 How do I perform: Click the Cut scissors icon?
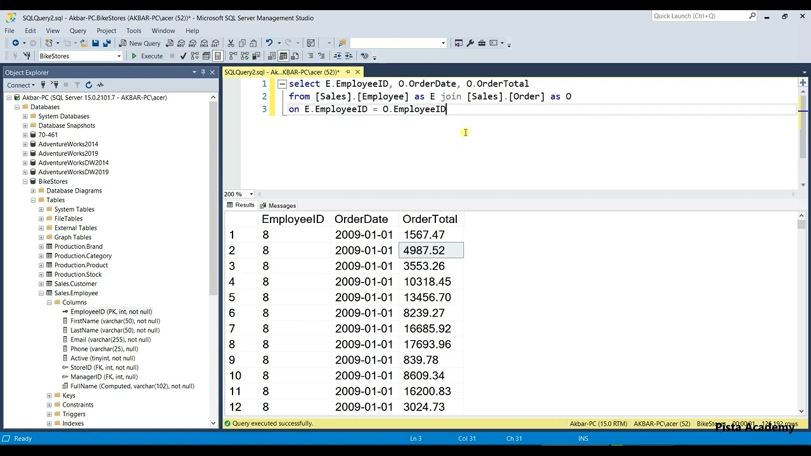231,43
